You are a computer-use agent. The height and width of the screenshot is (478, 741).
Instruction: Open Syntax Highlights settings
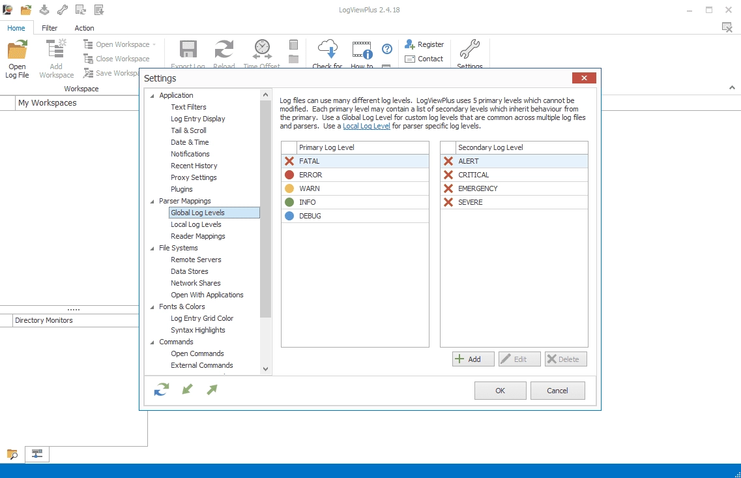[x=198, y=330]
